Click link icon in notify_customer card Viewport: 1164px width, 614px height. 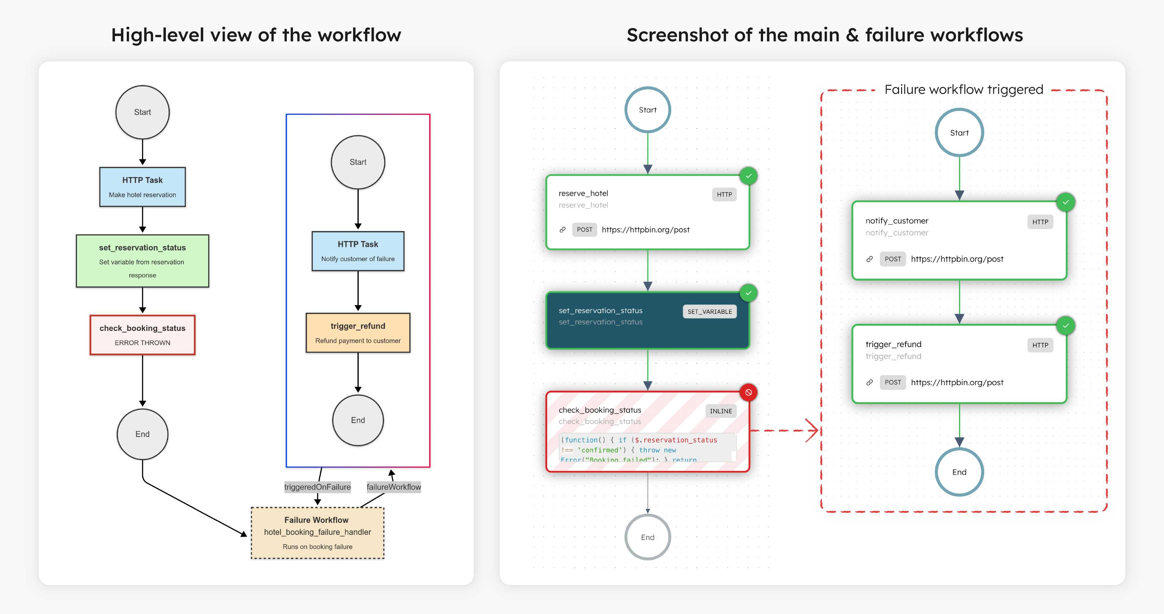tap(869, 259)
